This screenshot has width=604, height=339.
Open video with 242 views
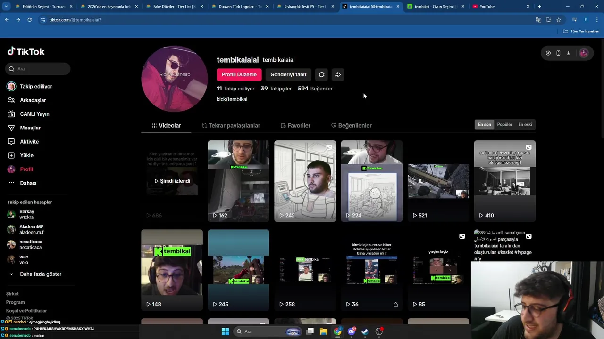tap(305, 181)
